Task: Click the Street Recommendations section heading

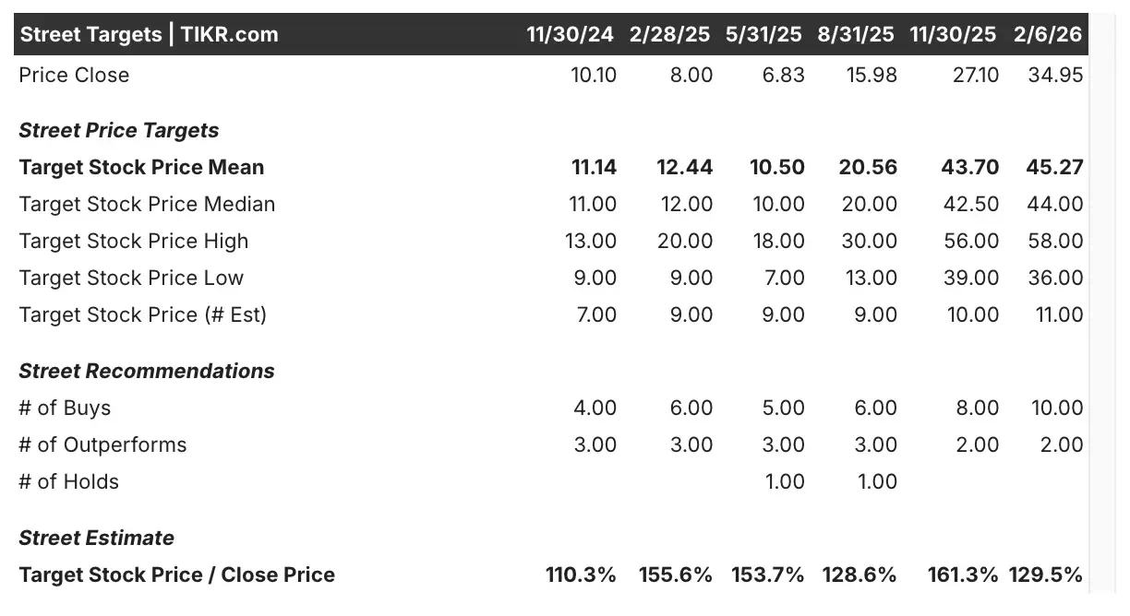Action: (x=147, y=371)
